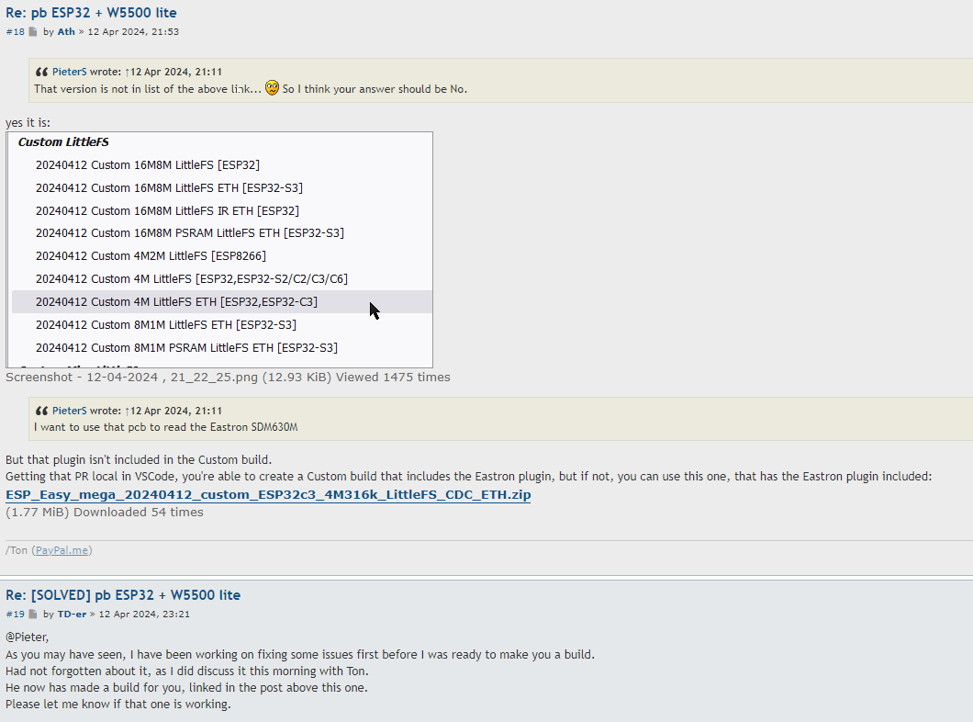Click the rolling-eyes smiley in the quote

click(272, 87)
